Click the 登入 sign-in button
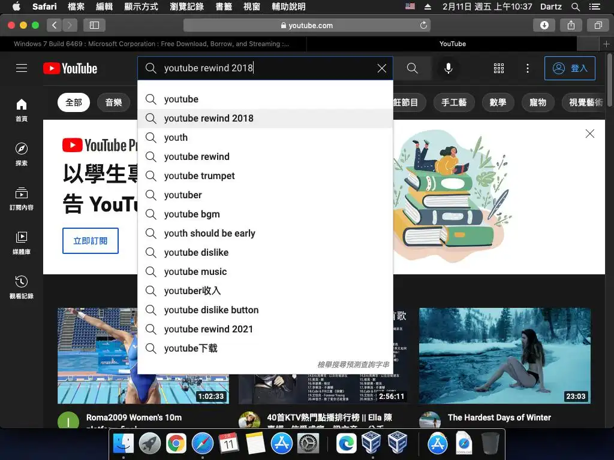This screenshot has height=460, width=614. coord(570,68)
